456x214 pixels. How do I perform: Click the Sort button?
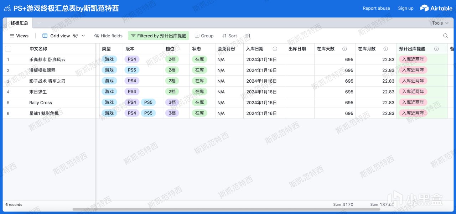pyautogui.click(x=229, y=36)
